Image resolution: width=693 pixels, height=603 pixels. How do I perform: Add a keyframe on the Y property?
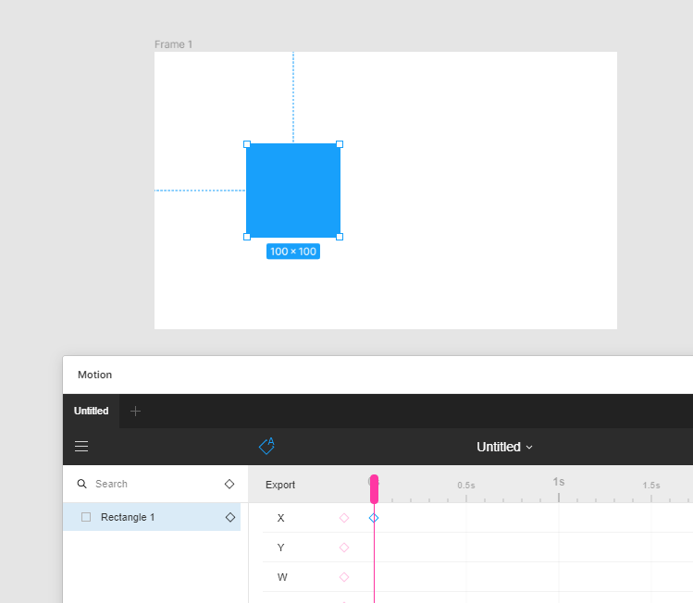[344, 548]
